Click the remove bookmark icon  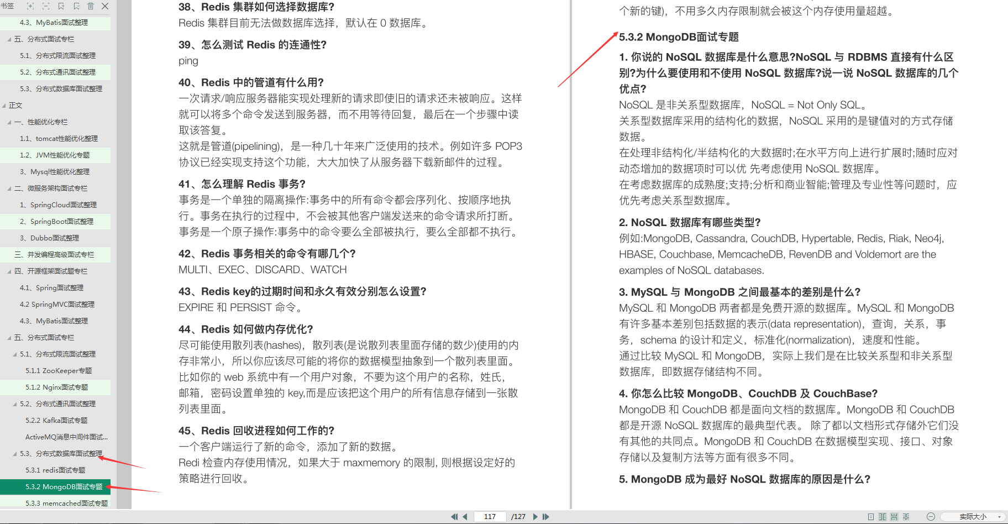[76, 6]
